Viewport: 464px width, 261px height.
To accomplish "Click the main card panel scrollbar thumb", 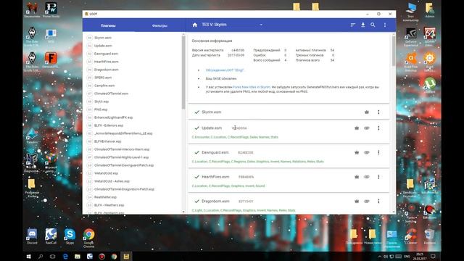I will tap(393, 51).
